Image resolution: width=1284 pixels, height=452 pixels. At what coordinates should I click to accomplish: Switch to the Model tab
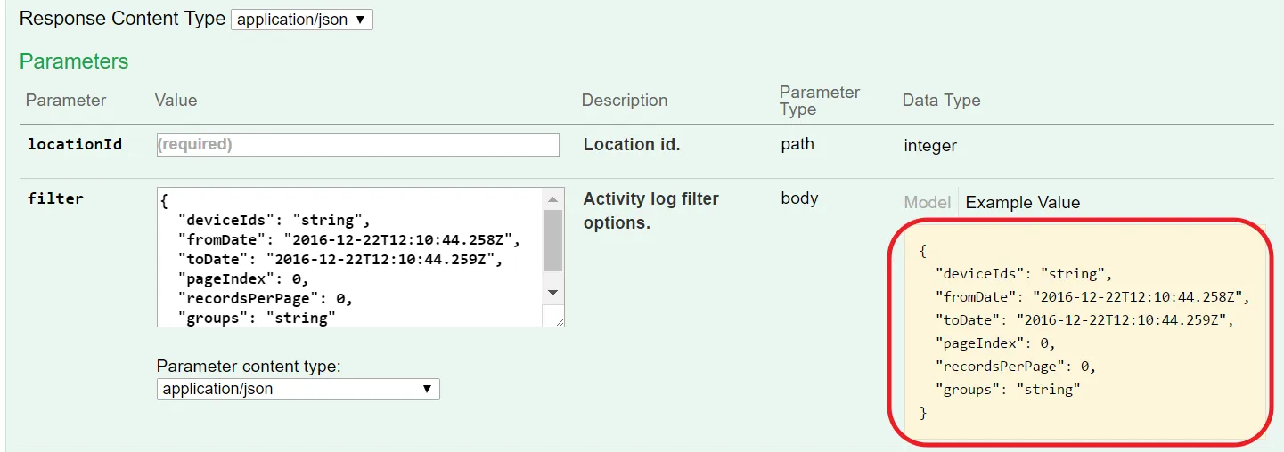(x=927, y=203)
